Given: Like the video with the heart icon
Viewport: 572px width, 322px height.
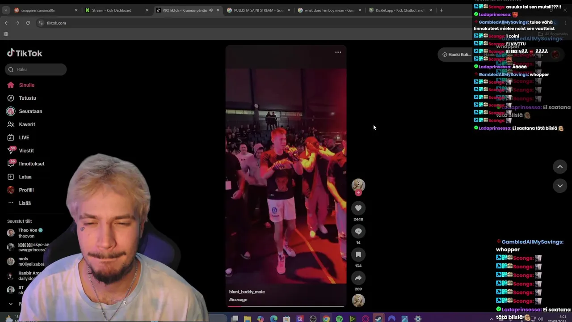Looking at the screenshot, I should (x=358, y=208).
